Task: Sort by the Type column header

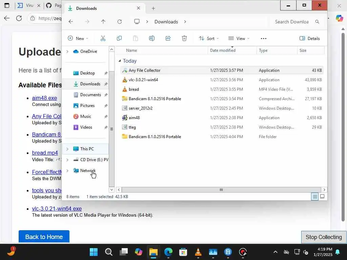Action: (277, 50)
